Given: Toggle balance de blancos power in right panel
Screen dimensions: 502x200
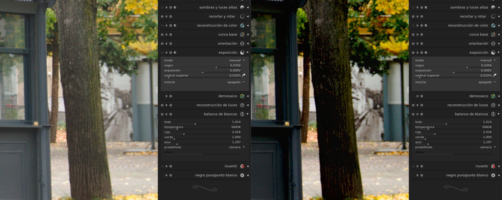Looking at the screenshot, I should pos(413,114).
